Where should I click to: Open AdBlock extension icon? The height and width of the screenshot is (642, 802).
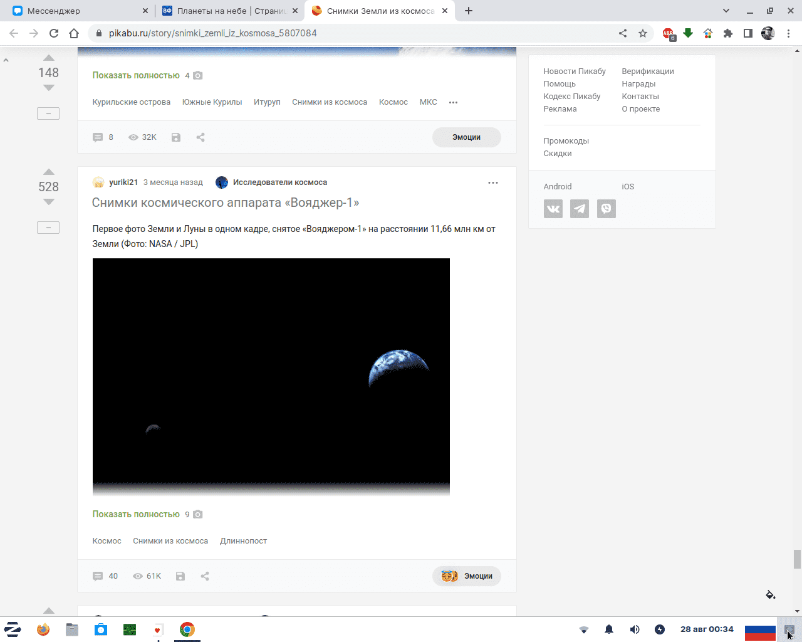(669, 34)
